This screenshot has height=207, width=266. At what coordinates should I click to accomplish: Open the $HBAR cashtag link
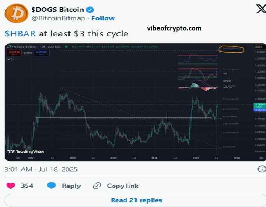coord(16,34)
